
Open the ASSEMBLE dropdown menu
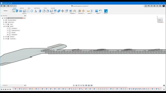pos(73,13)
